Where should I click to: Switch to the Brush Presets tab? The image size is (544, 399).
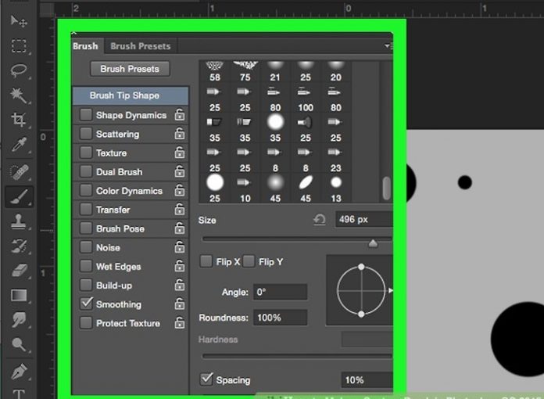click(140, 46)
